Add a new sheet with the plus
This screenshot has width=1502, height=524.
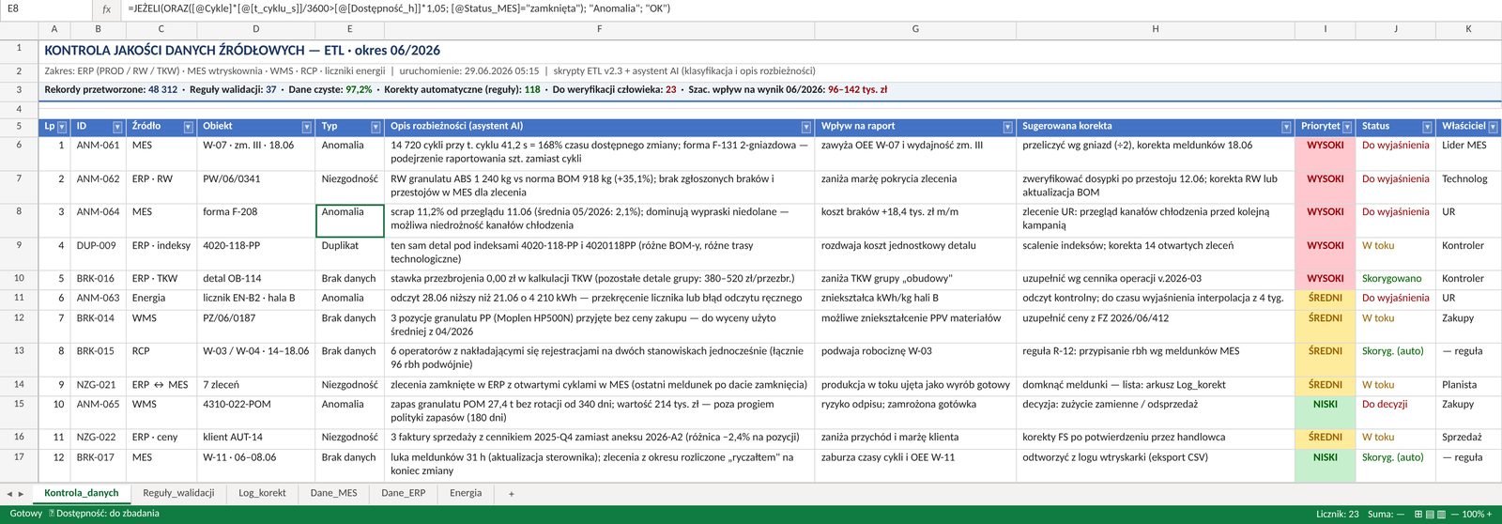[512, 493]
